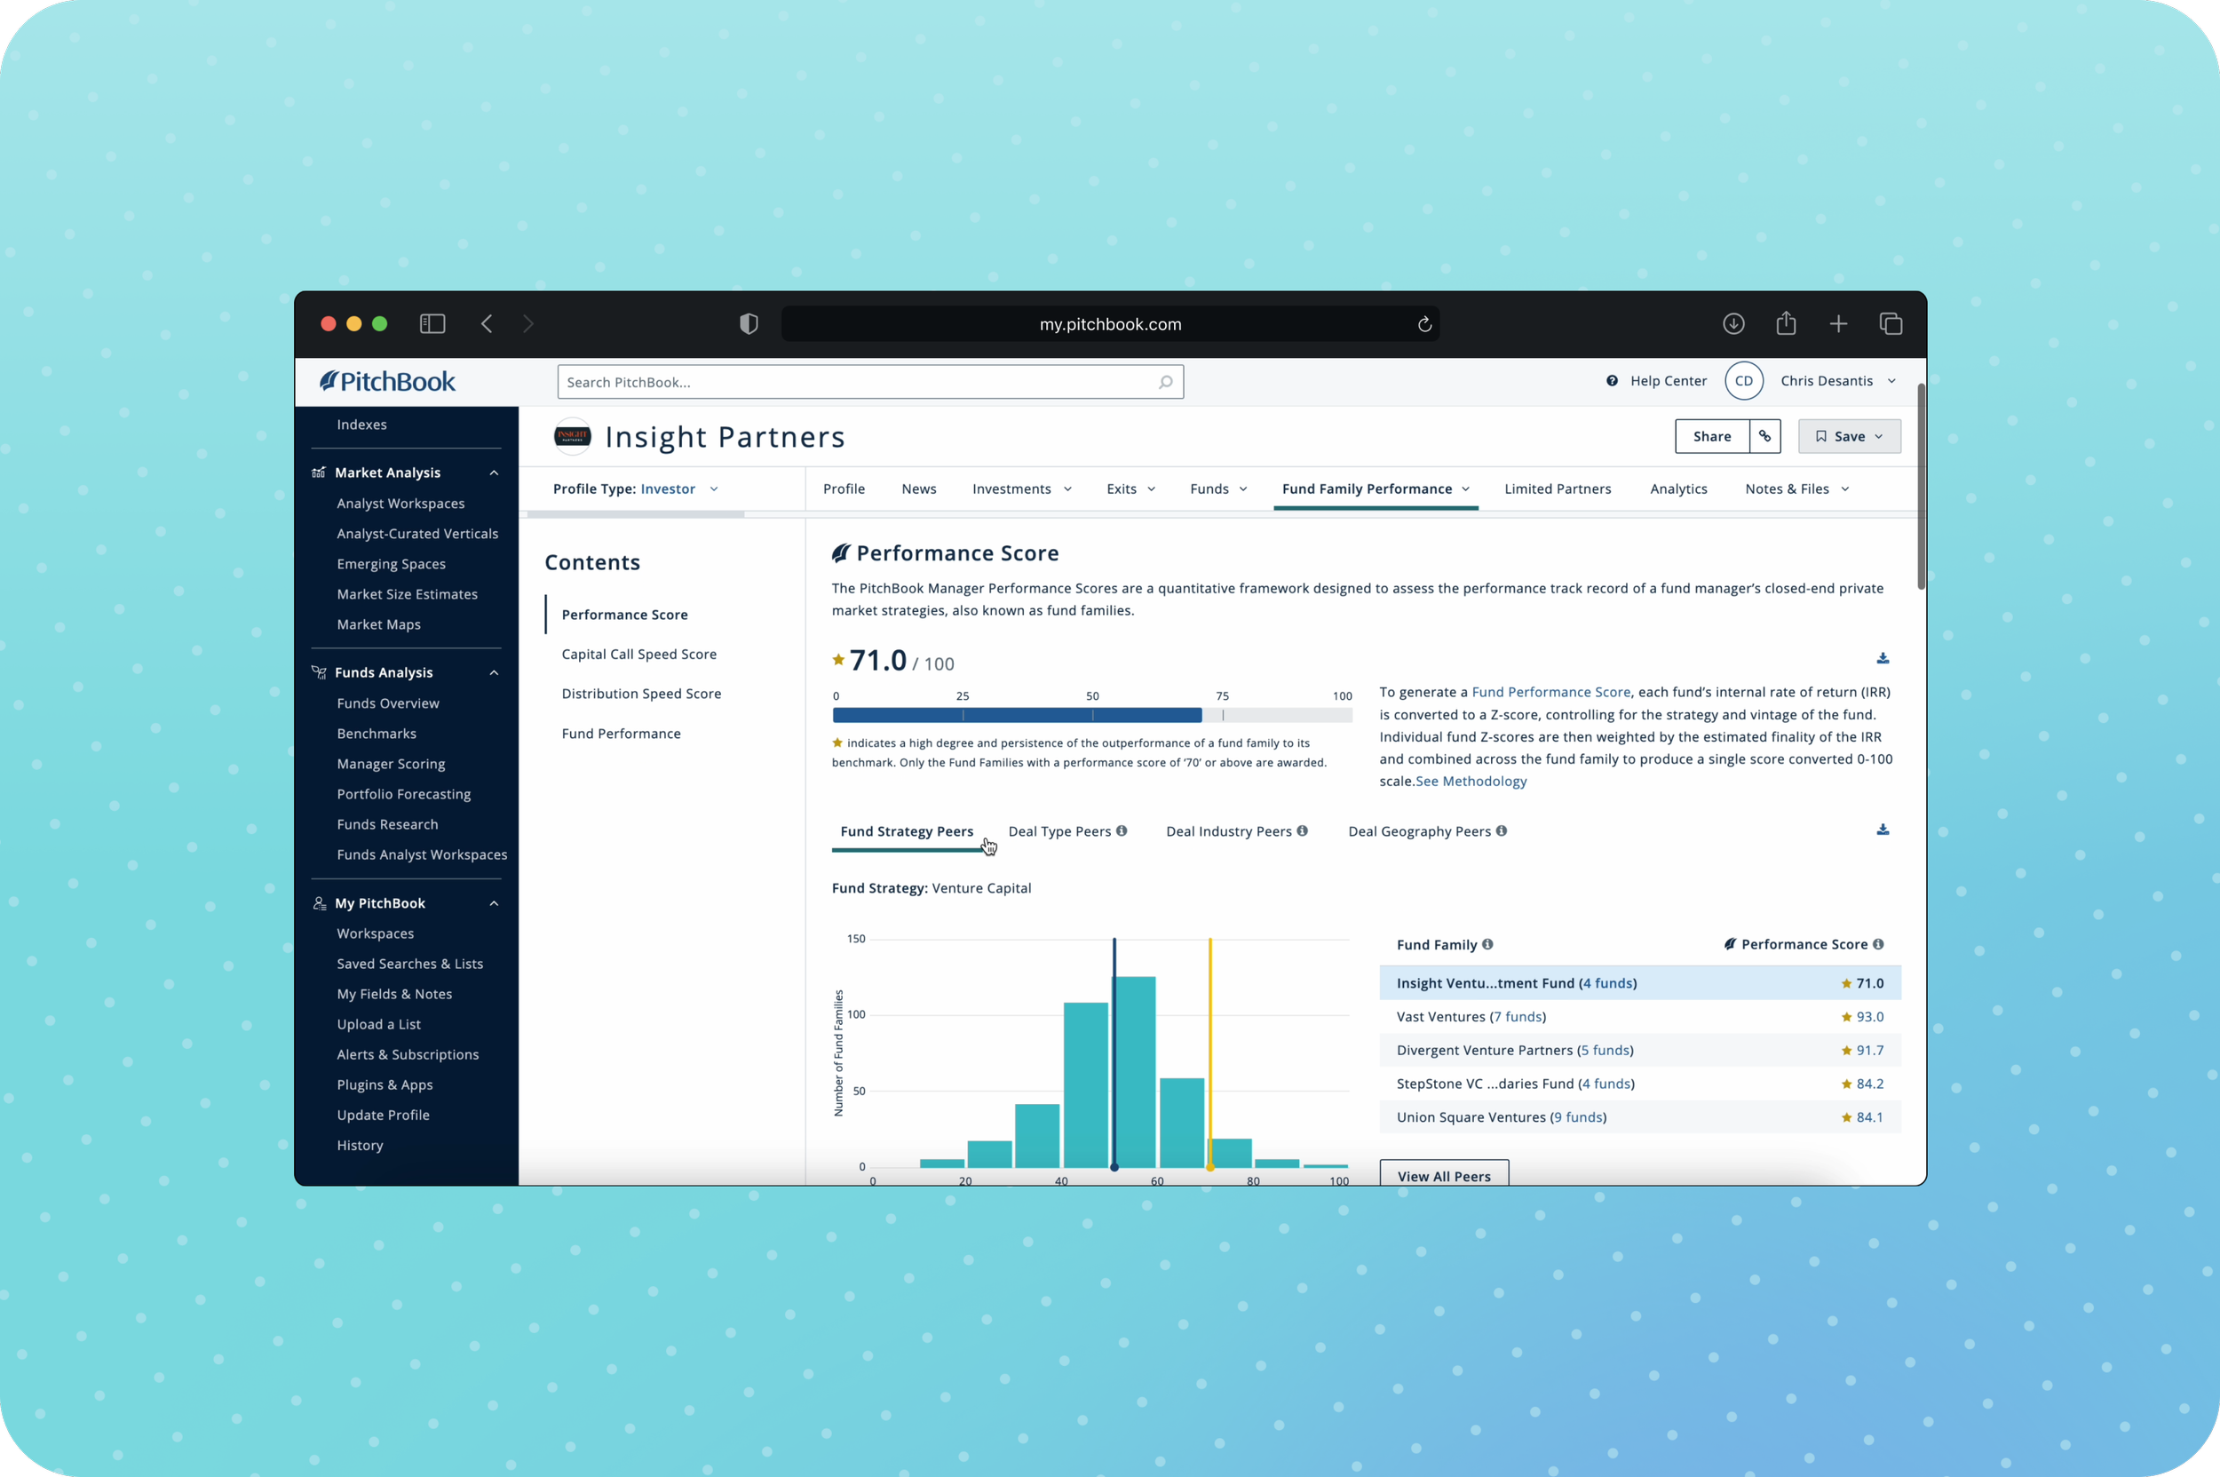The width and height of the screenshot is (2220, 1477).
Task: Toggle the browser sidebar icon
Action: [432, 324]
